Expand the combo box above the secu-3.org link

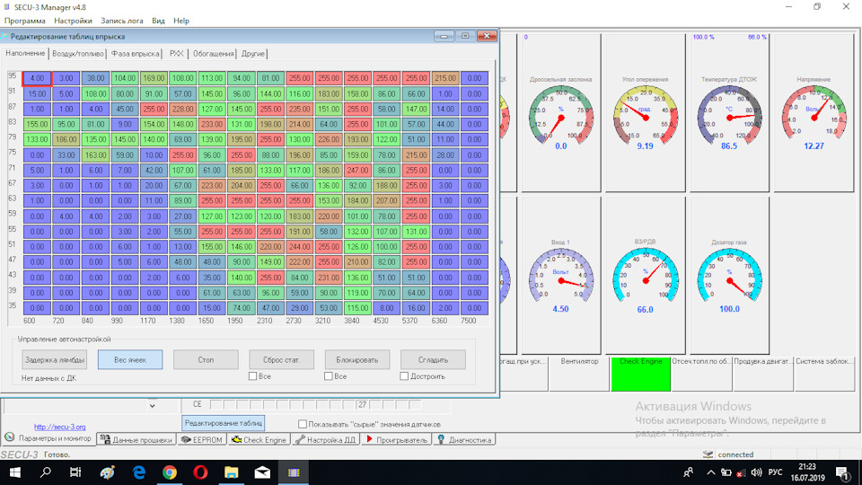point(153,406)
